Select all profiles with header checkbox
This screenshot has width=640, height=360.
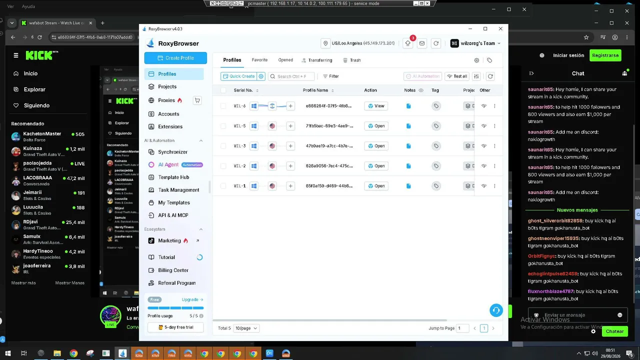tap(223, 90)
